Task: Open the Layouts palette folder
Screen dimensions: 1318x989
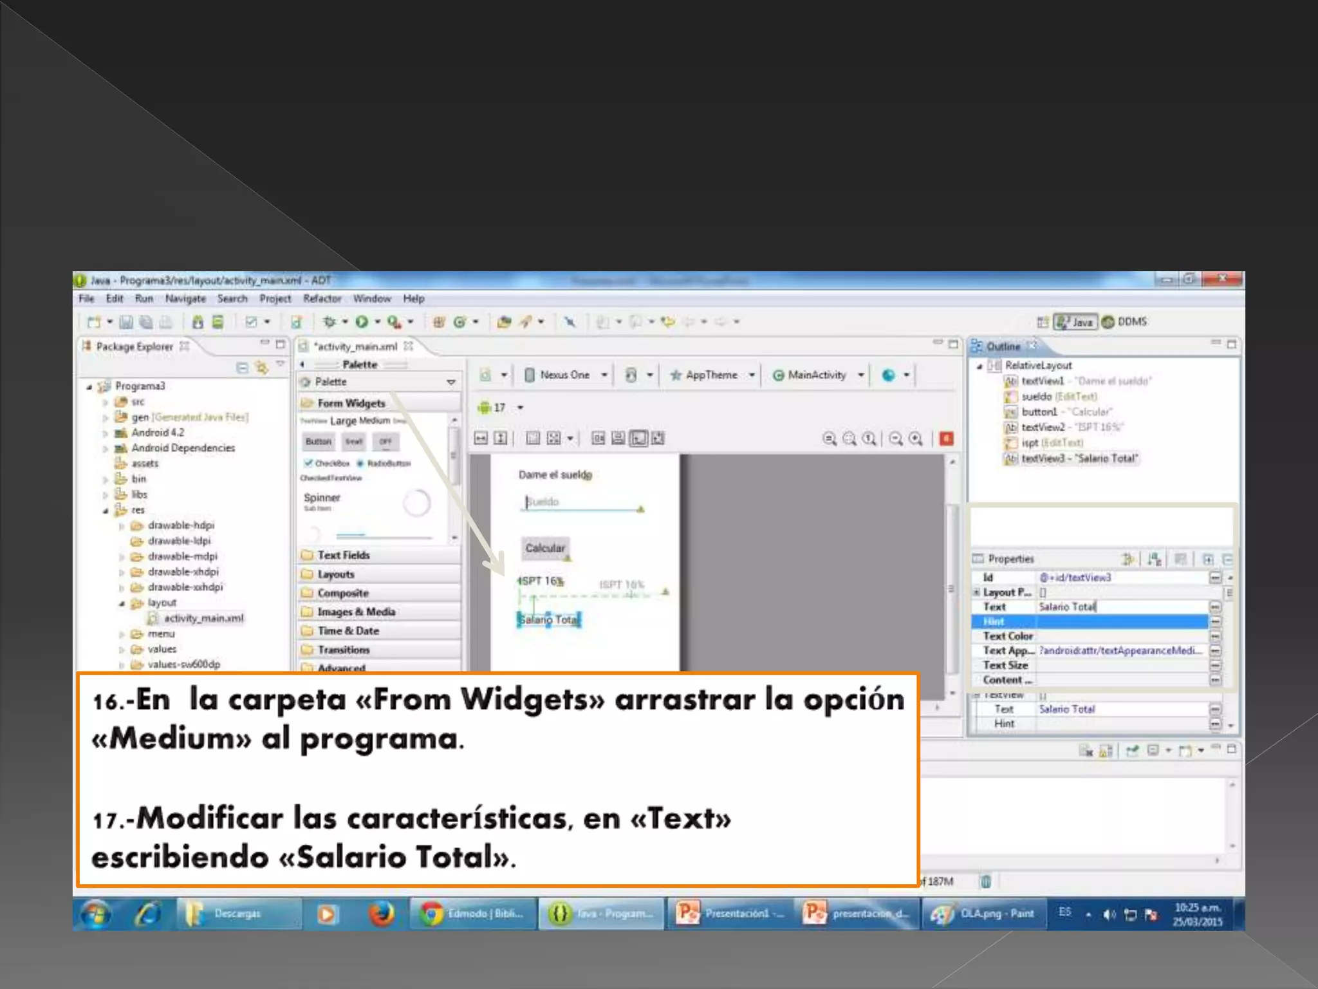Action: point(380,574)
